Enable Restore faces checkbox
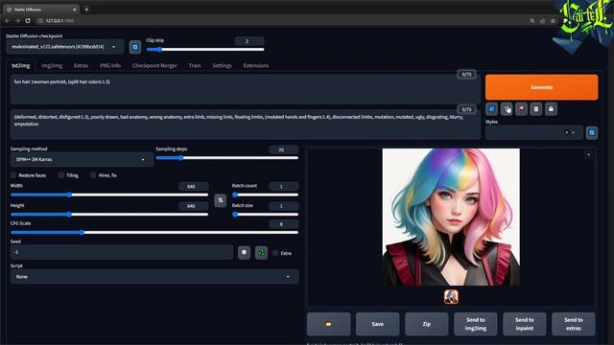The width and height of the screenshot is (614, 345). click(13, 175)
